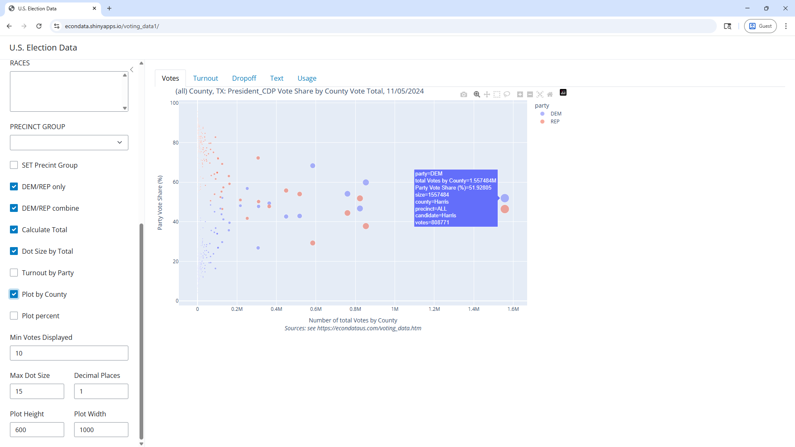Image resolution: width=795 pixels, height=447 pixels.
Task: Activate the Pan tool in plot toolbar
Action: tap(487, 94)
